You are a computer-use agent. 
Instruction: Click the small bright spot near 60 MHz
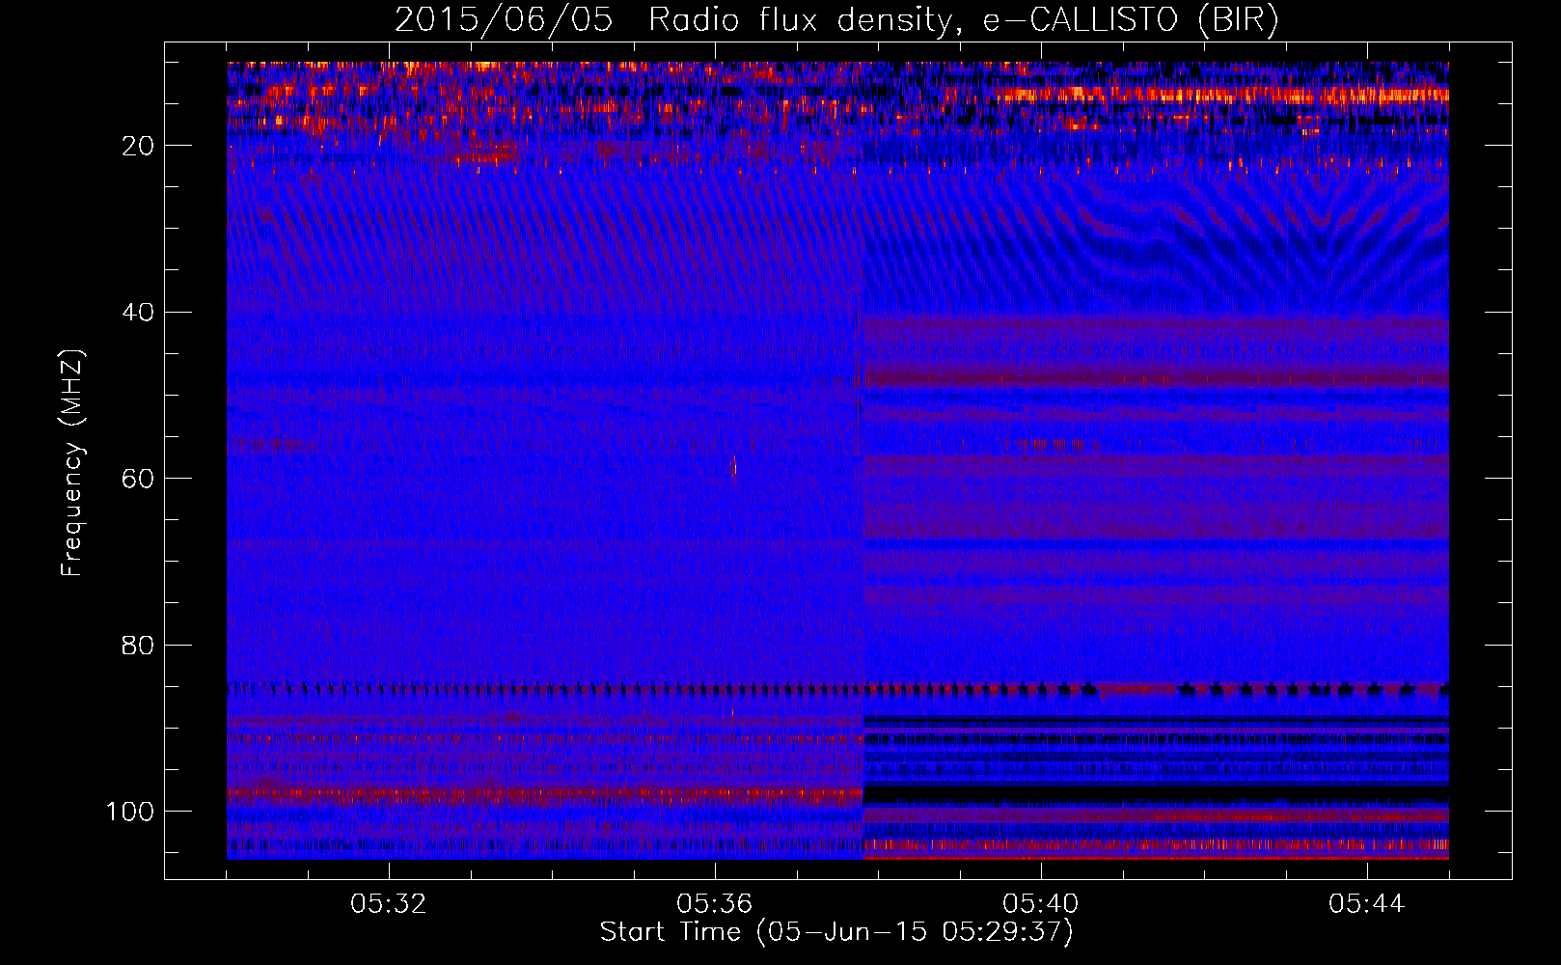point(735,468)
